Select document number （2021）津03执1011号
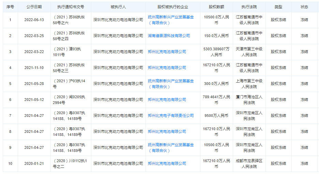 tap(67, 52)
